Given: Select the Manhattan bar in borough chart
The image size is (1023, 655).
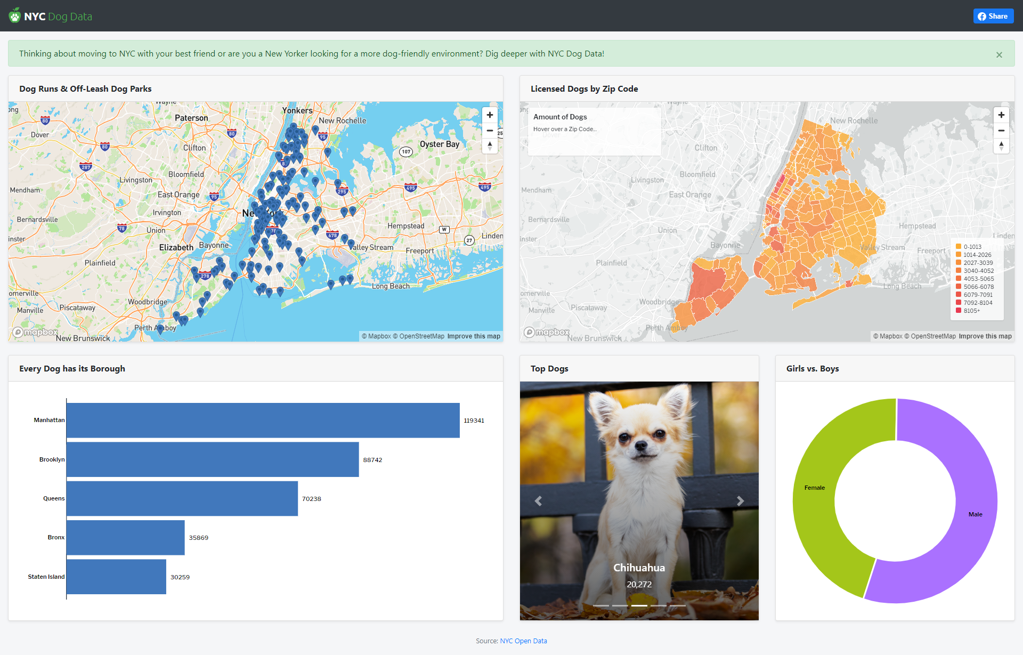Looking at the screenshot, I should tap(263, 421).
